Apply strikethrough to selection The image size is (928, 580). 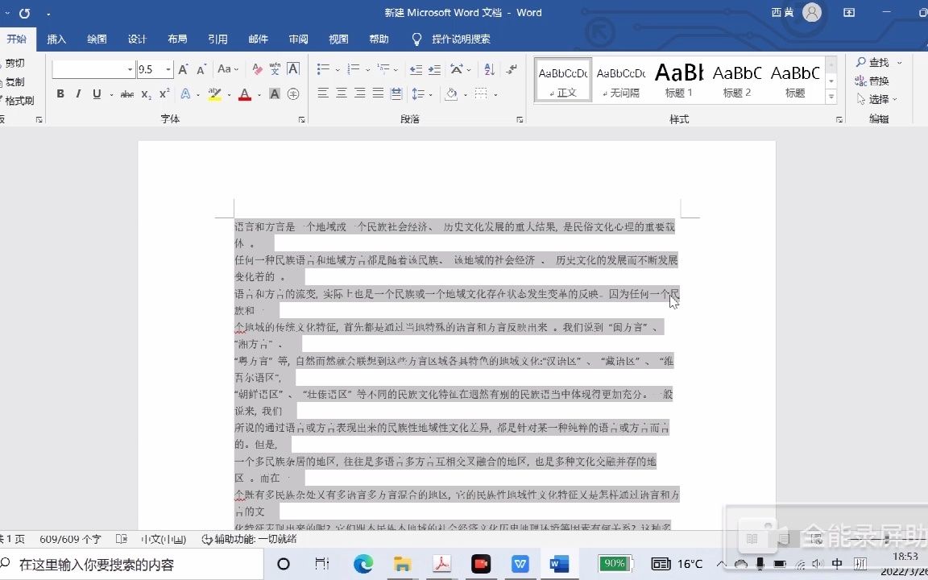pyautogui.click(x=127, y=94)
